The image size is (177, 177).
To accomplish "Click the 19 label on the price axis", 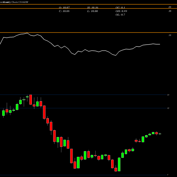I will point(170,11).
